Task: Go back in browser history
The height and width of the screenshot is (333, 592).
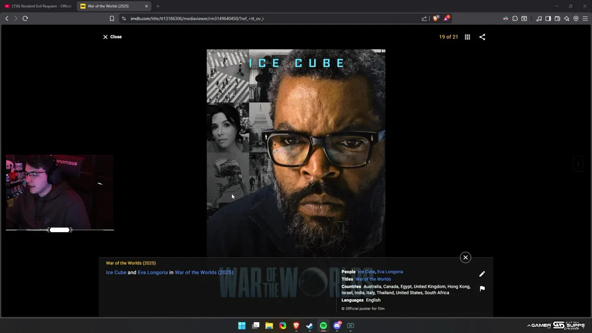Action: 6,18
